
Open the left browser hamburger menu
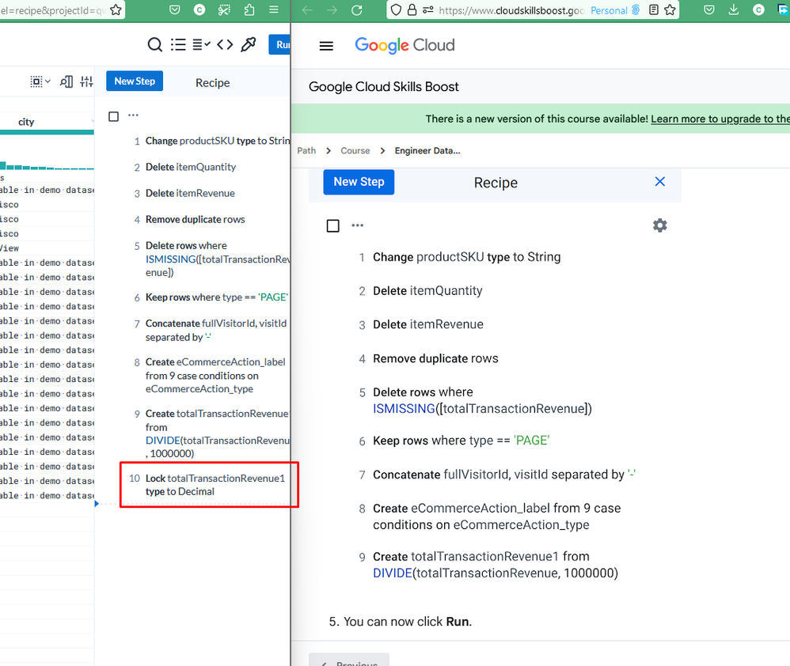point(274,10)
